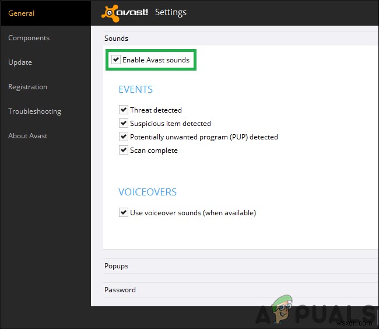The width and height of the screenshot is (379, 329).
Task: Open the Components tab
Action: point(29,38)
